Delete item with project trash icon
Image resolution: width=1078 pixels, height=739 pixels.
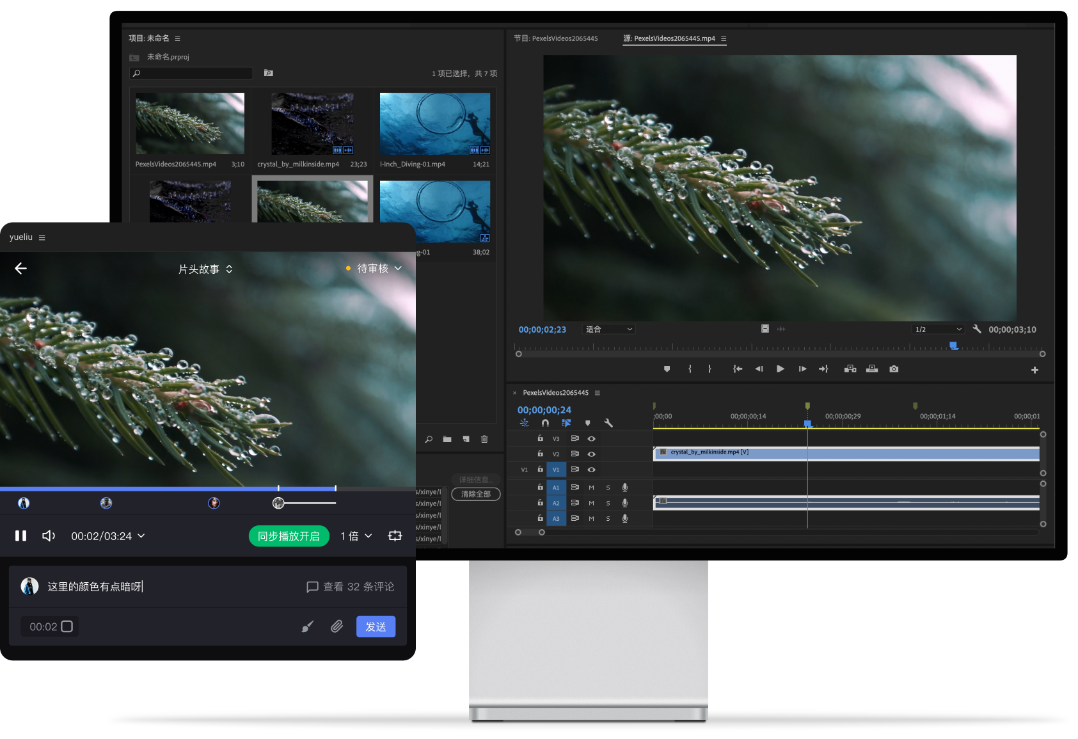(x=484, y=439)
